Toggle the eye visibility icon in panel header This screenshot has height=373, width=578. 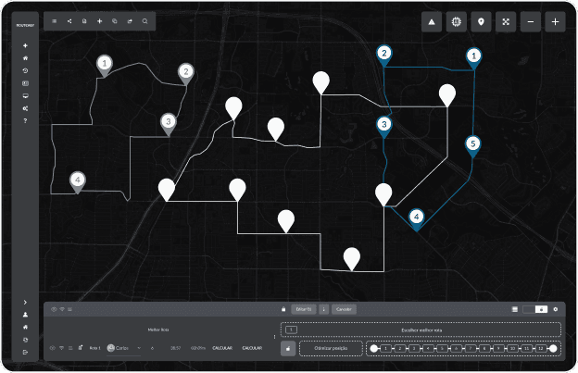coord(53,309)
